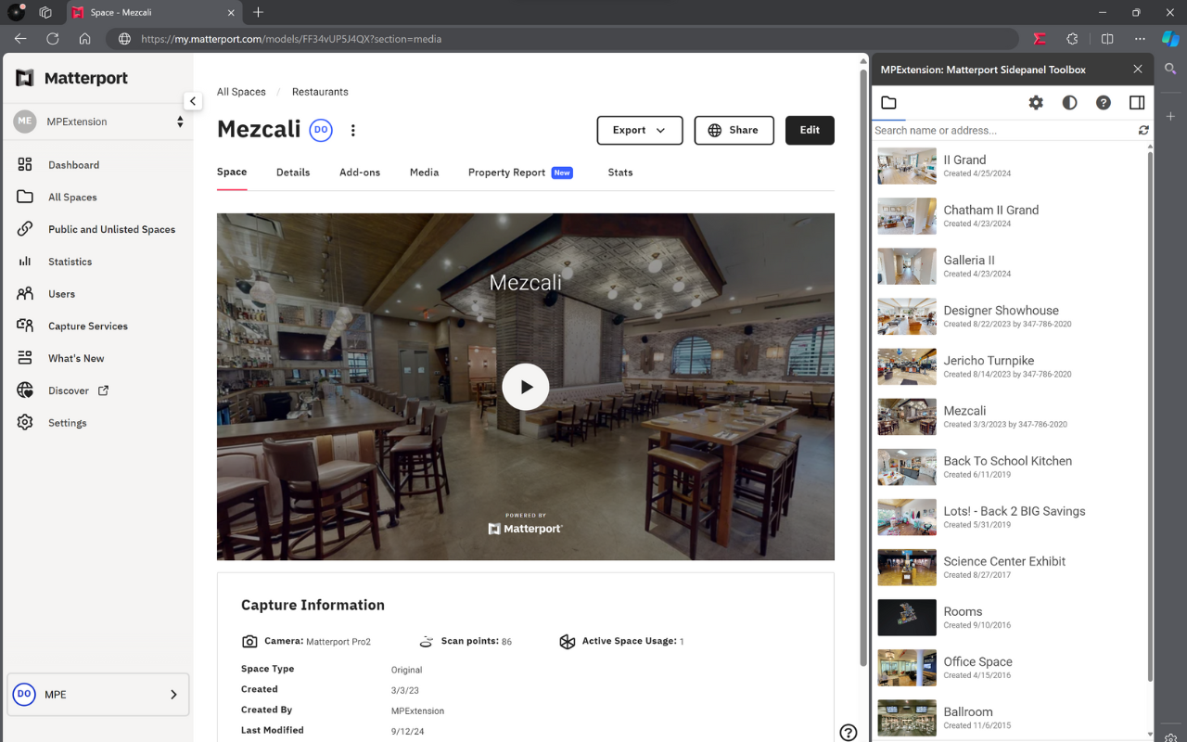Select the Statistics sidebar icon

pyautogui.click(x=70, y=262)
